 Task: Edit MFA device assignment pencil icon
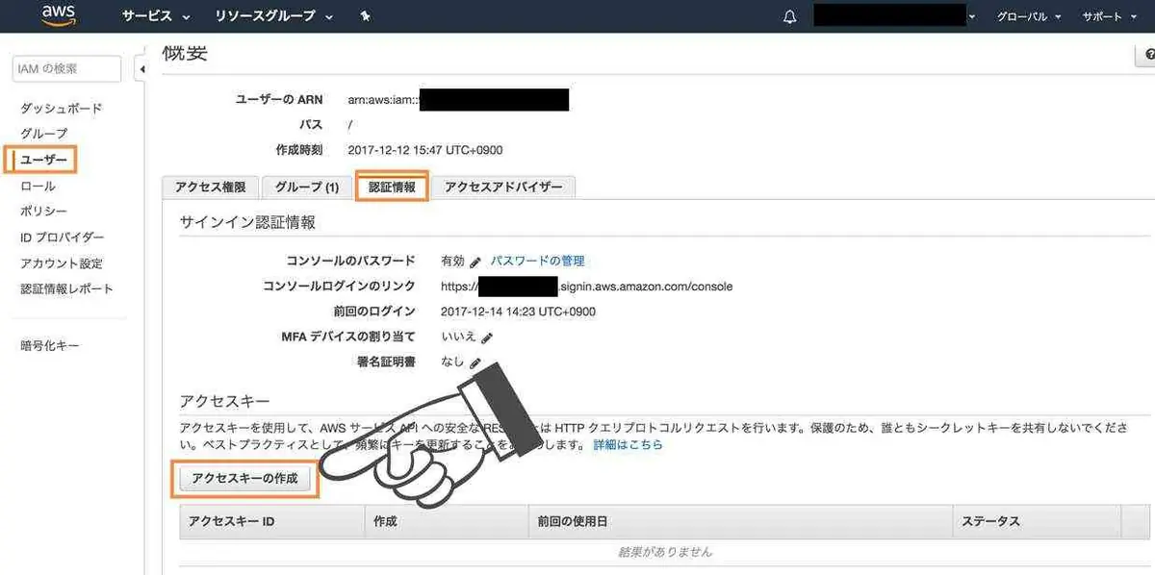(x=487, y=337)
